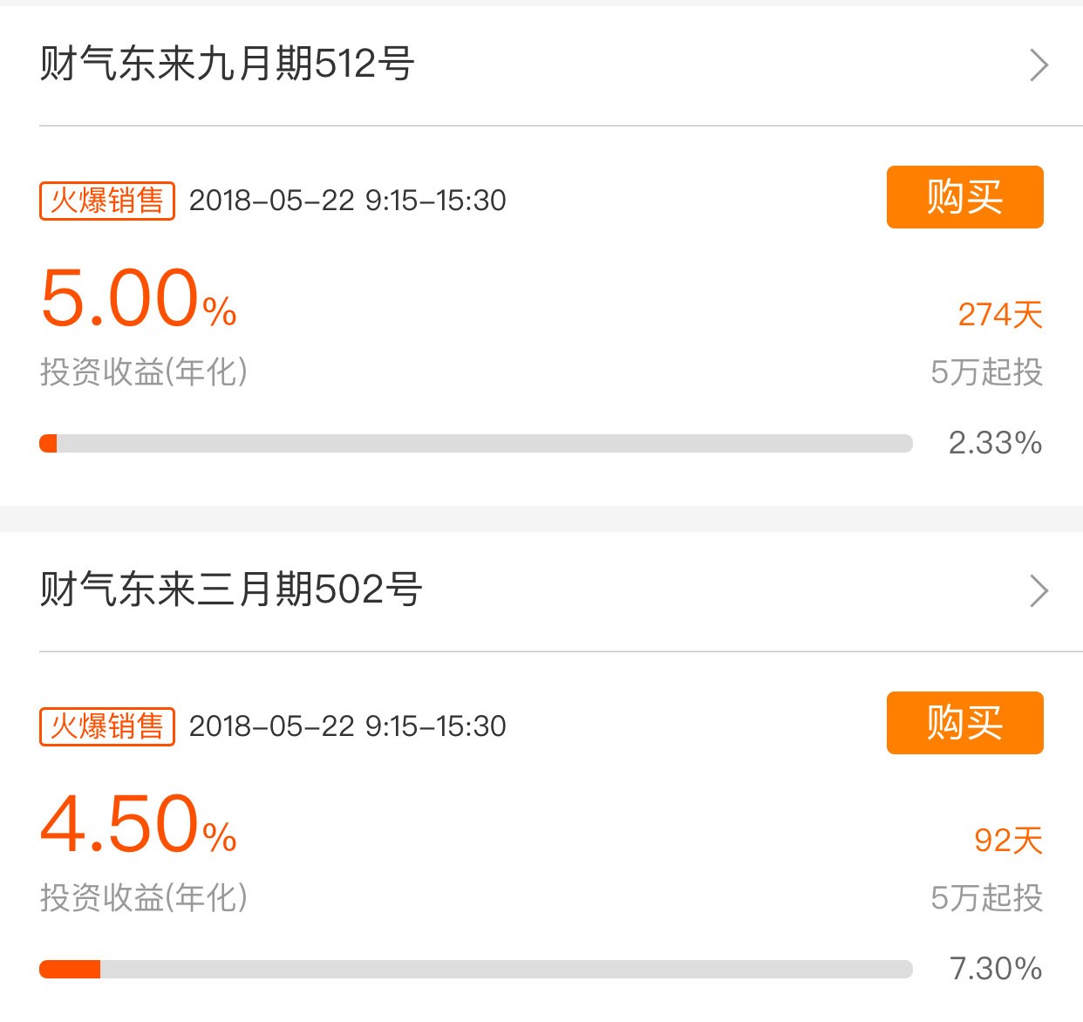
Task: Select the 火爆销售 badge on 512号 product
Action: [x=106, y=201]
